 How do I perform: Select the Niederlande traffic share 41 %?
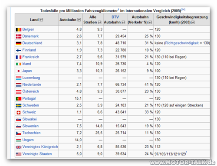pos(148,85)
